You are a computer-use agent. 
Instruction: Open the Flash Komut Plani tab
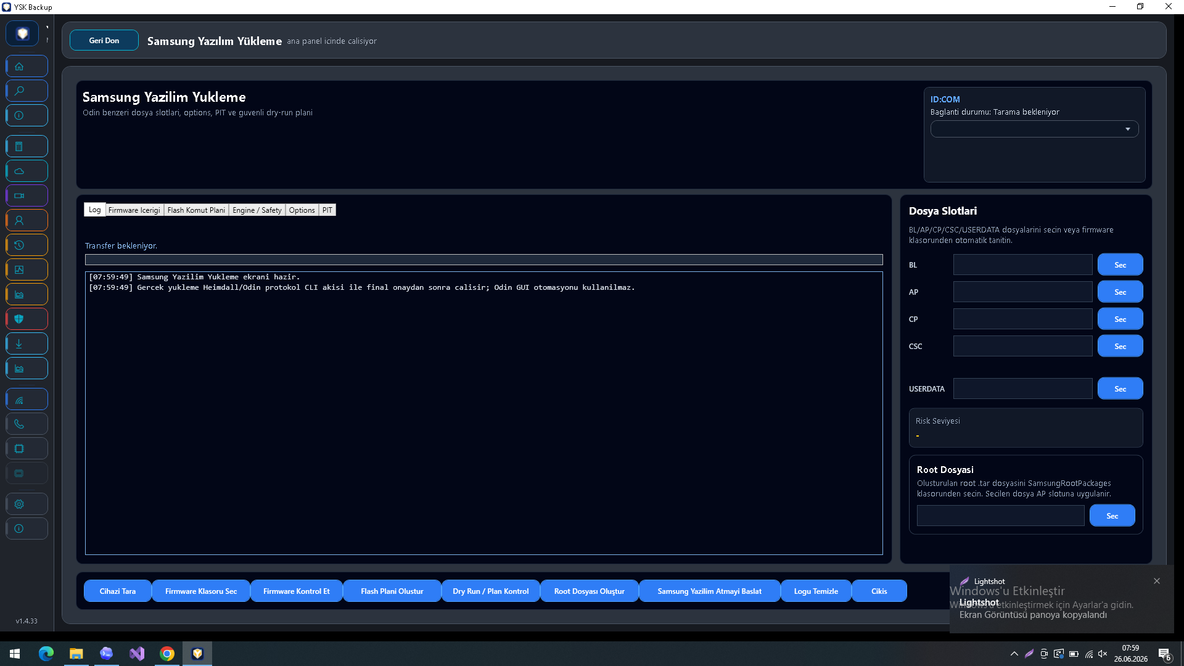coord(196,210)
